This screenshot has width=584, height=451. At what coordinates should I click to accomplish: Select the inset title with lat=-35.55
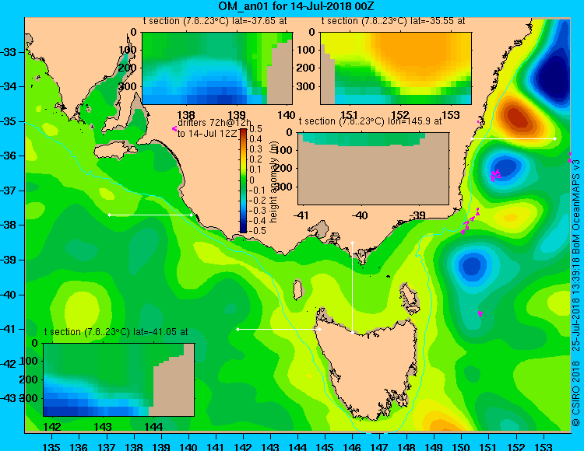tap(393, 21)
